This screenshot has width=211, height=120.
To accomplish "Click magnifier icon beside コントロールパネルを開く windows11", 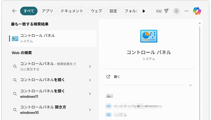I will (15, 94).
